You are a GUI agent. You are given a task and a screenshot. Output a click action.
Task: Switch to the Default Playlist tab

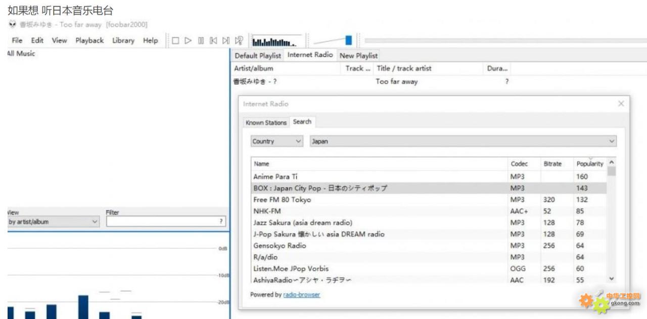coord(258,56)
